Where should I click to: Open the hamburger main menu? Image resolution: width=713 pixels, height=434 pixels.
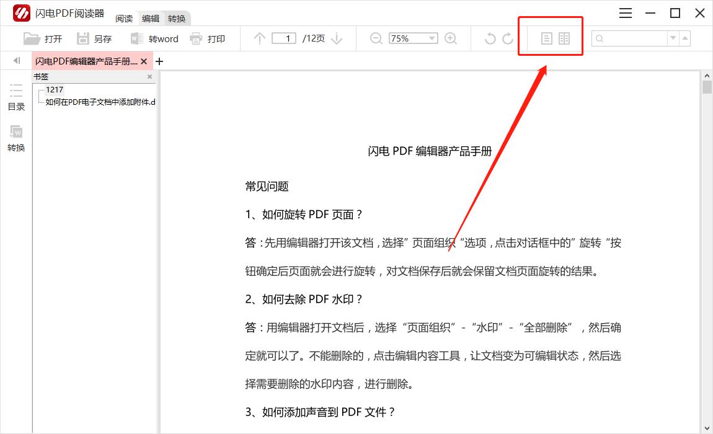pyautogui.click(x=626, y=13)
